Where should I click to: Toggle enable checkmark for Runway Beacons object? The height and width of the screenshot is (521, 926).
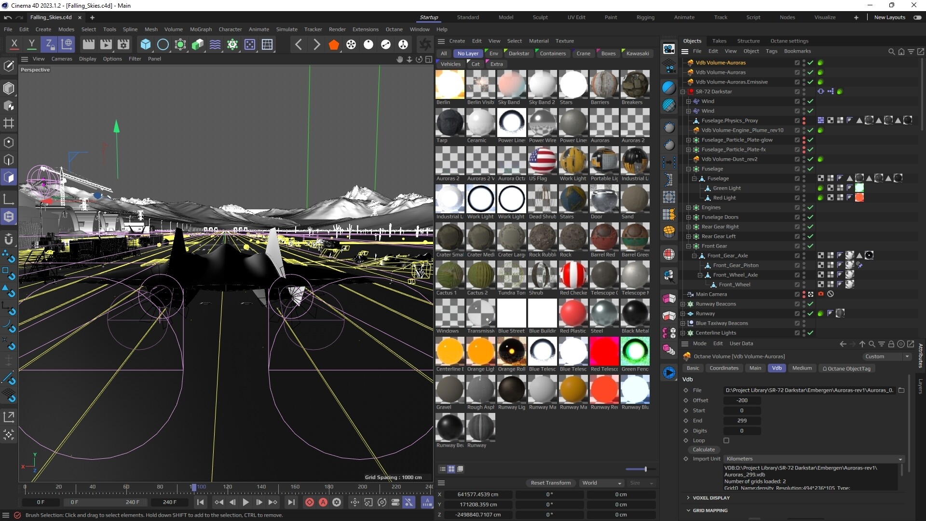pyautogui.click(x=810, y=304)
